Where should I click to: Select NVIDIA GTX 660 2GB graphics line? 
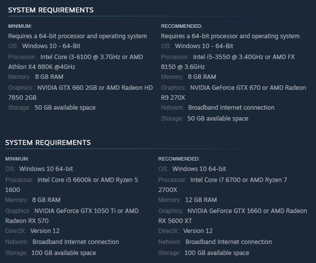80,92
